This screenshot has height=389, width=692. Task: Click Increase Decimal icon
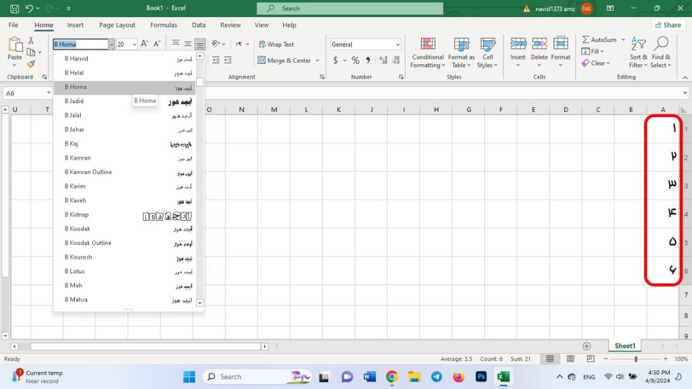click(x=383, y=60)
